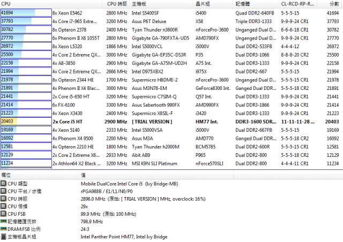Click the 24:3 DRAM:FSB ratio value
The image size is (343, 242).
click(x=85, y=229)
